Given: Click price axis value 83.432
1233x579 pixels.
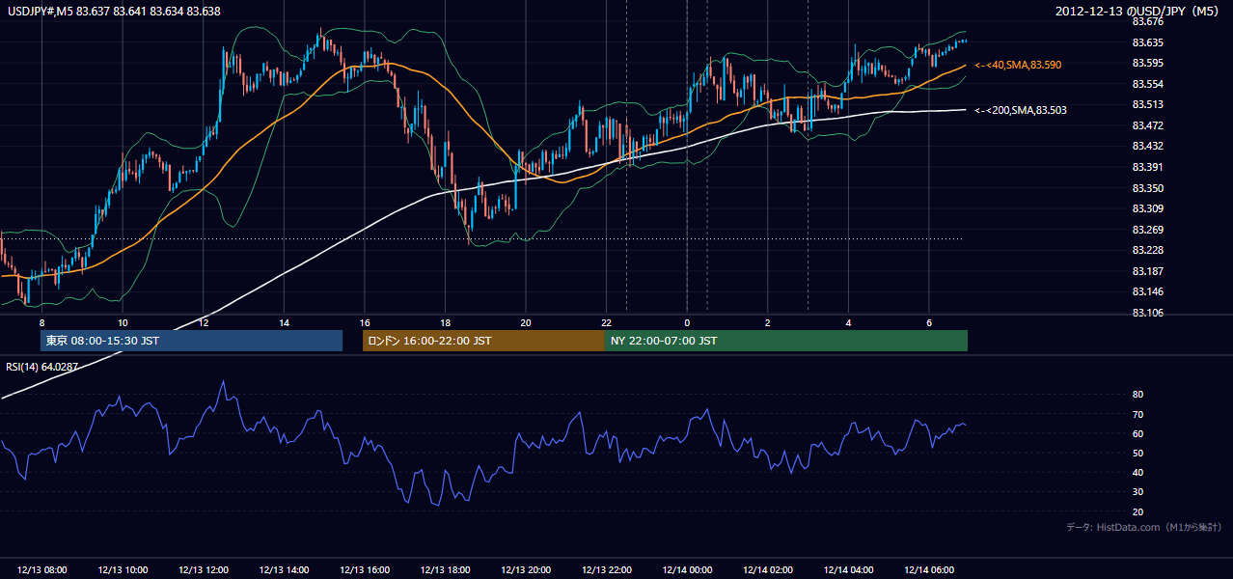Looking at the screenshot, I should tap(1147, 146).
